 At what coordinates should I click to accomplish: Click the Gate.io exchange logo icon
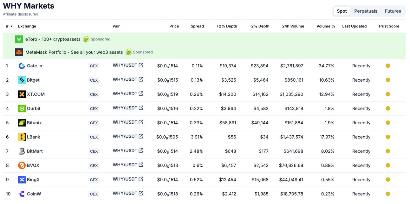pos(22,66)
